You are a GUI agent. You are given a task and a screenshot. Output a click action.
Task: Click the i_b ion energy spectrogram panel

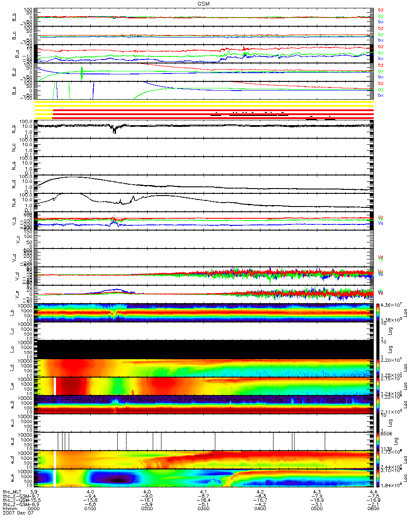203,313
